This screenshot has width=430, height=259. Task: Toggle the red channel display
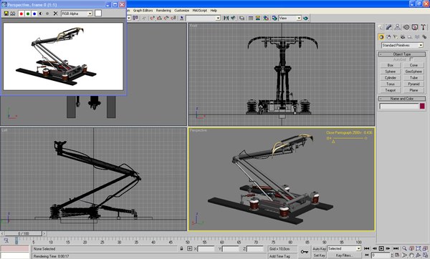pos(21,14)
